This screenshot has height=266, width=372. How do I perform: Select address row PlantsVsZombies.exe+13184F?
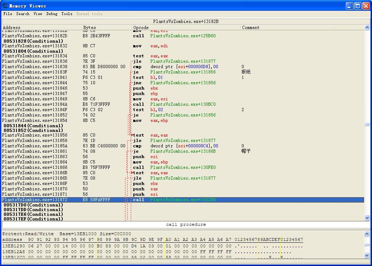point(183,110)
